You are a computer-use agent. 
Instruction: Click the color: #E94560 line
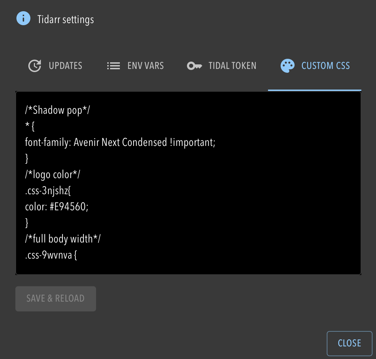click(57, 207)
